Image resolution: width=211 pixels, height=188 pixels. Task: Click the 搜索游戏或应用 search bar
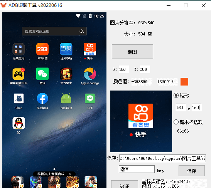(x=54, y=31)
